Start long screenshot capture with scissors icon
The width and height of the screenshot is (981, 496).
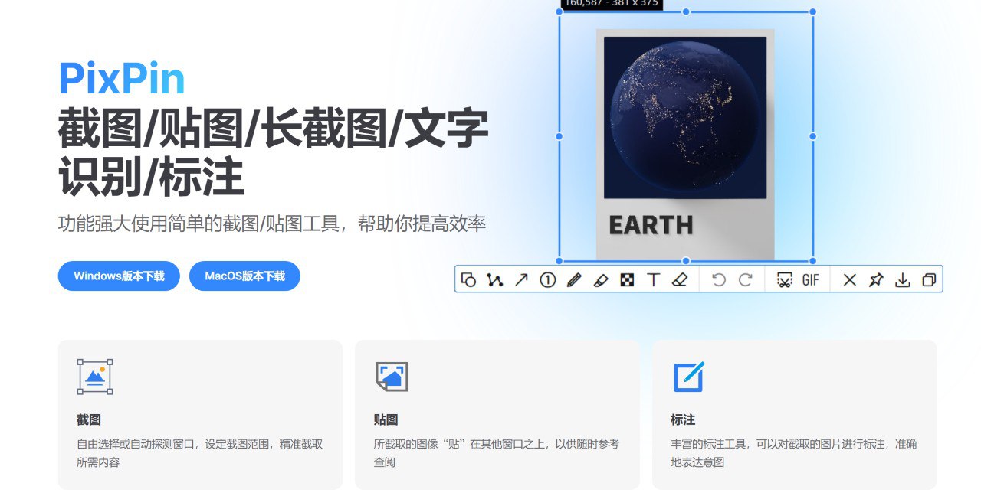click(784, 279)
